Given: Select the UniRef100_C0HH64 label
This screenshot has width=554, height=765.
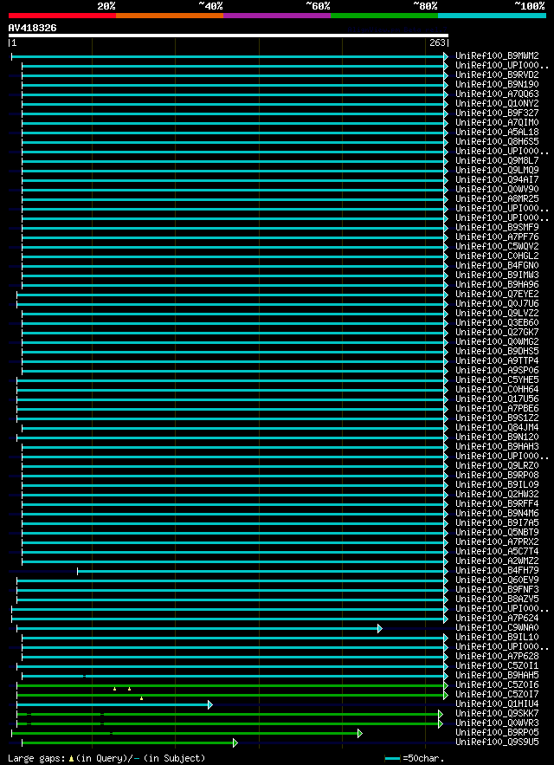Looking at the screenshot, I should (x=497, y=389).
